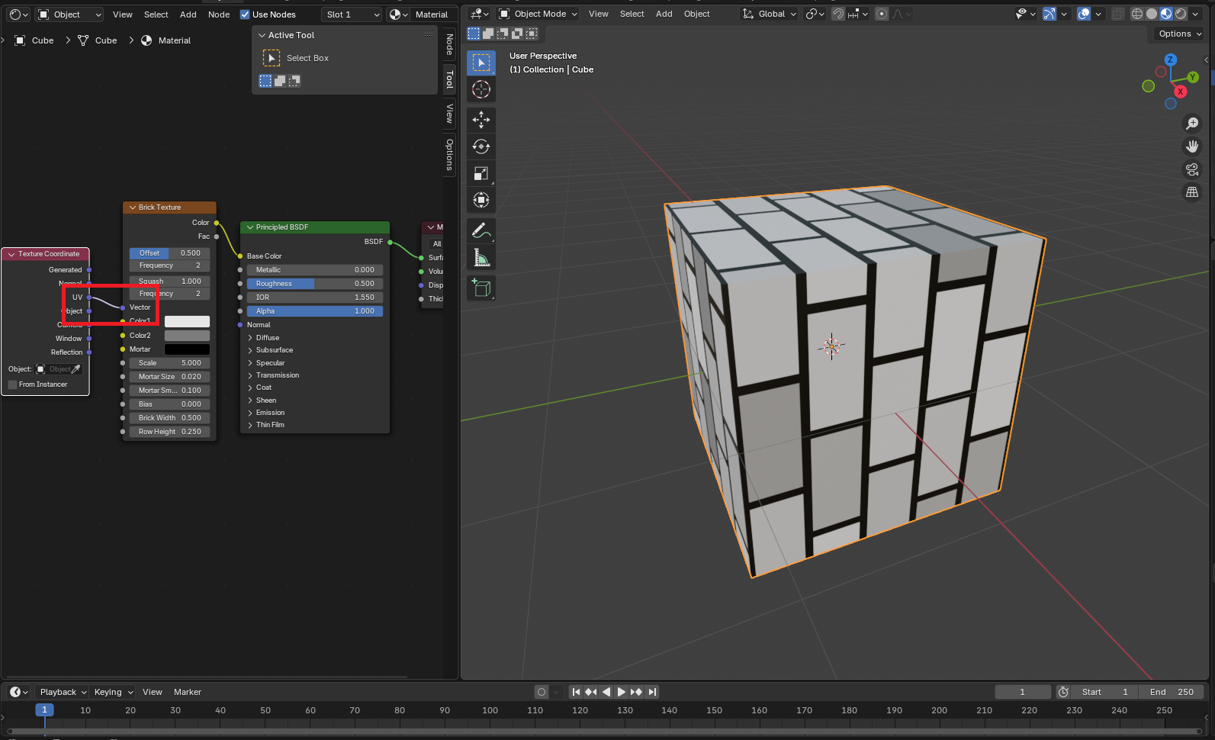Jump to the last frame
This screenshot has width=1215, height=740.
[x=652, y=692]
